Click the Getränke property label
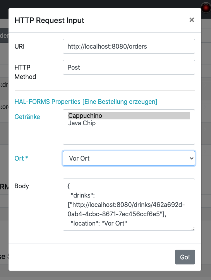This screenshot has width=211, height=280. tap(27, 117)
